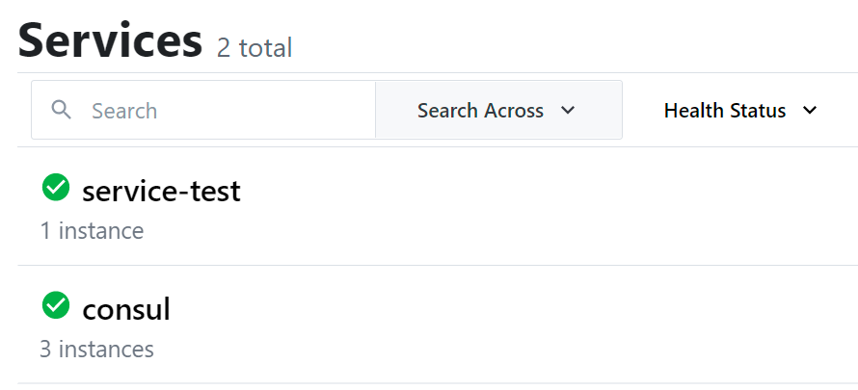Click the green healthy checkmark beside consul
The width and height of the screenshot is (858, 390).
click(x=56, y=305)
